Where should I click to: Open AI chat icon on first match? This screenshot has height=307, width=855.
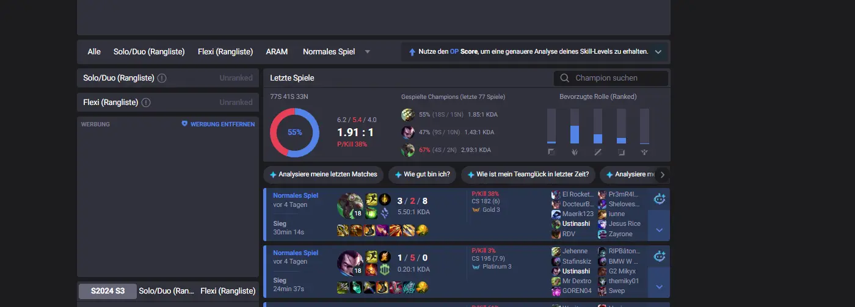point(659,199)
